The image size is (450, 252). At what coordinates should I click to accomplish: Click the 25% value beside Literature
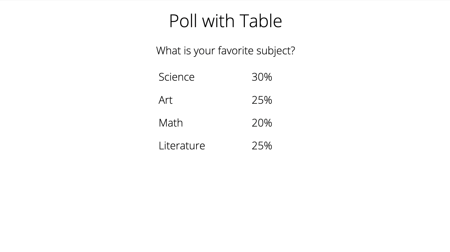click(x=262, y=146)
